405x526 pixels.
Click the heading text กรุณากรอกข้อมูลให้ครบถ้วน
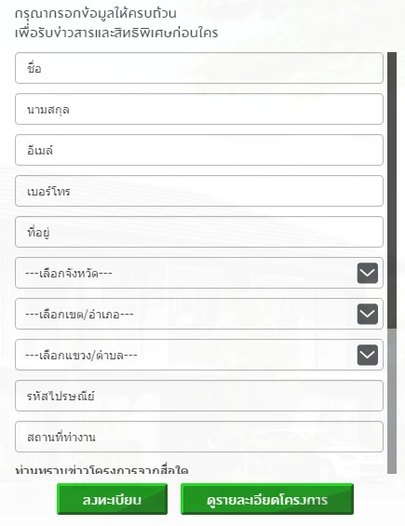point(96,13)
